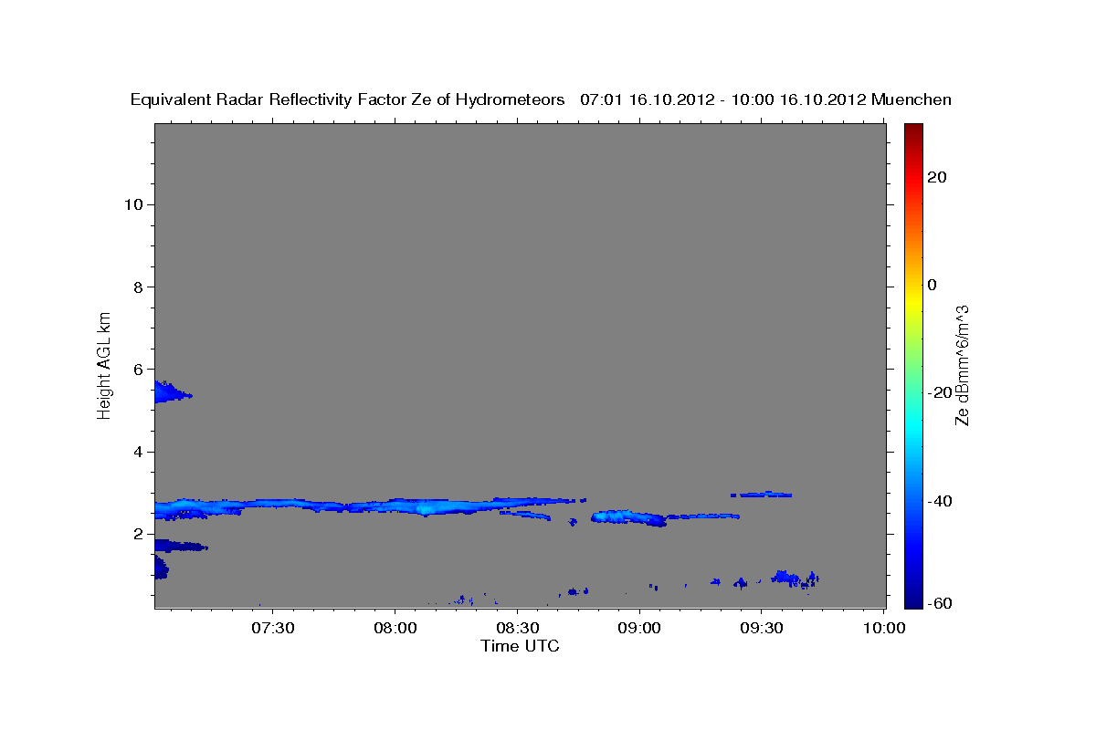The width and height of the screenshot is (1096, 730).
Task: Click the plot title text starting "Equivalent Radar Reflectivity"
Action: [541, 99]
